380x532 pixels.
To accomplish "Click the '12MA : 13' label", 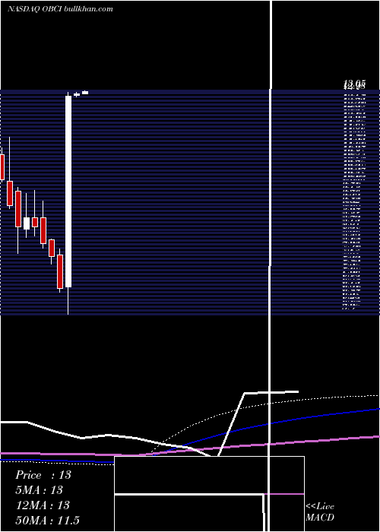I will coord(43,505).
